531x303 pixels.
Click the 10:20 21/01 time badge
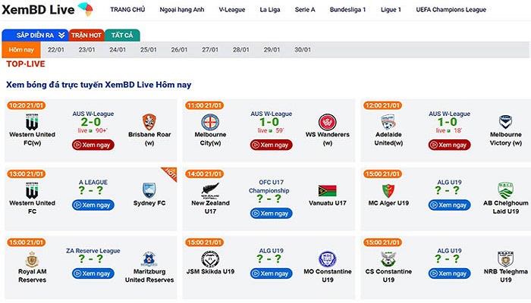tap(26, 105)
